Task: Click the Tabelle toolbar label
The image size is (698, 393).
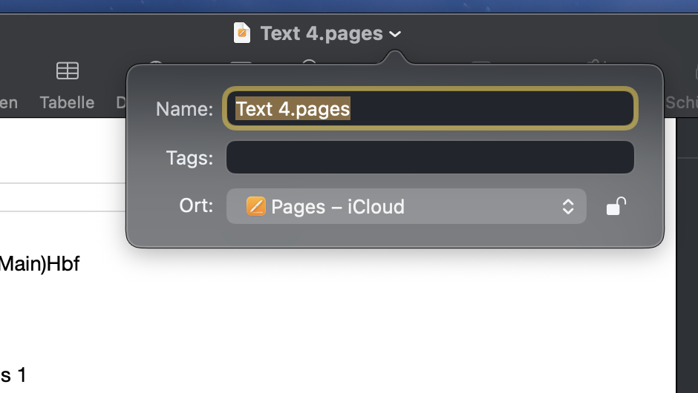Action: 67,102
